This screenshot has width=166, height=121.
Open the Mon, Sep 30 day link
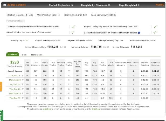point(15,80)
